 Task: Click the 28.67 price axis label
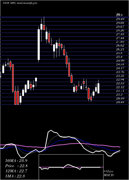120,27
